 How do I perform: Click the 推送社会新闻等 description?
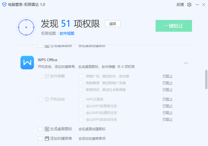click(114, 90)
